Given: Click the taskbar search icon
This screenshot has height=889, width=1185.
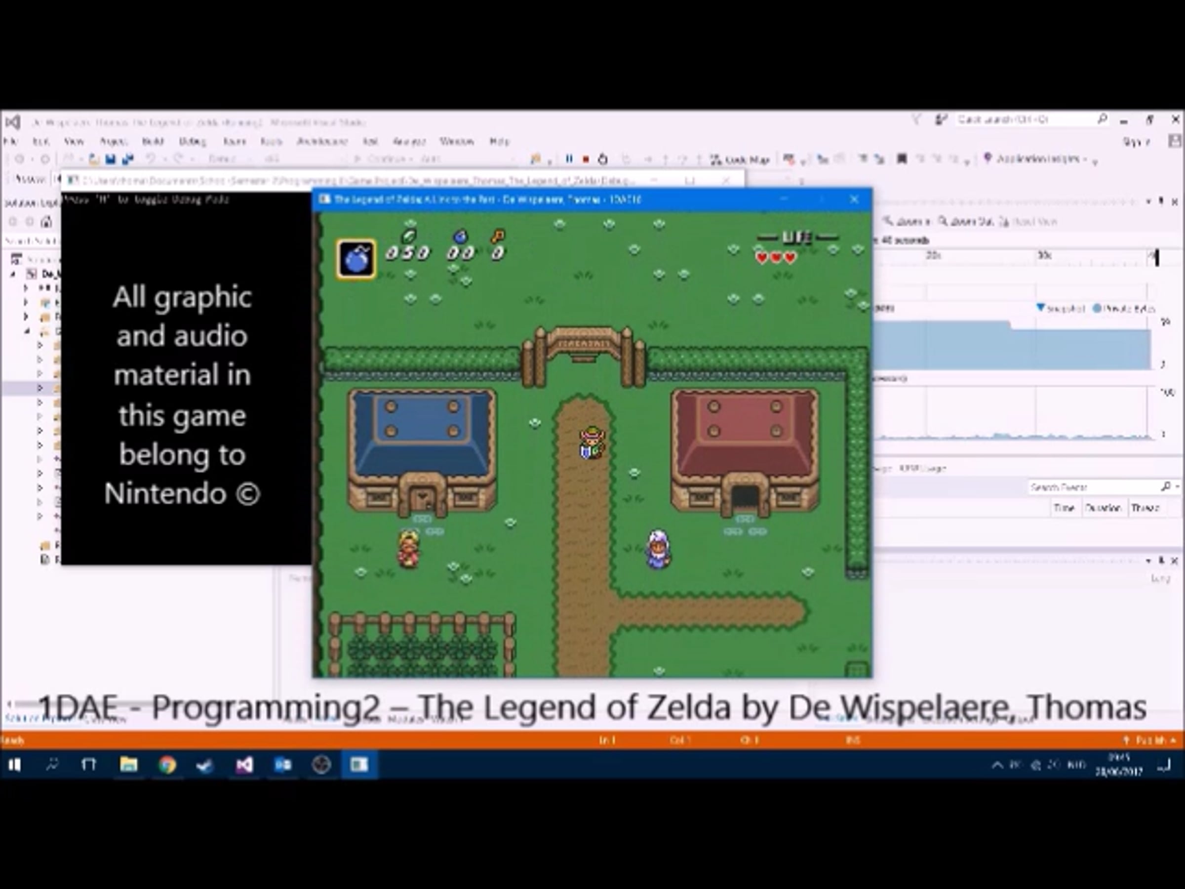Looking at the screenshot, I should coord(52,765).
